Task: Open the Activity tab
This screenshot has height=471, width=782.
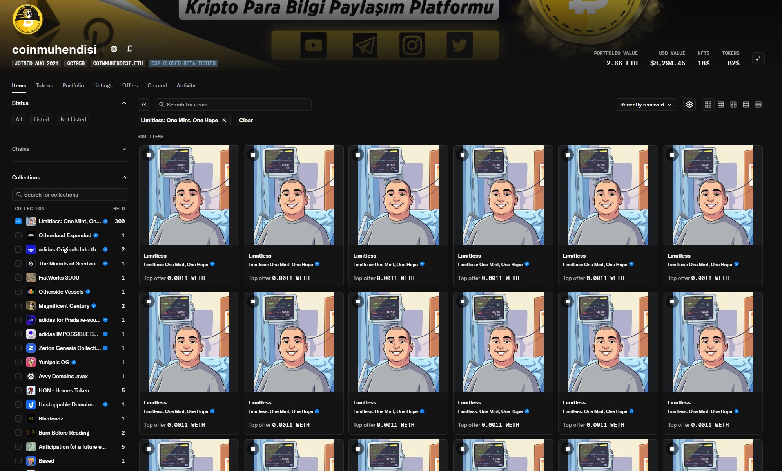Action: click(x=186, y=85)
